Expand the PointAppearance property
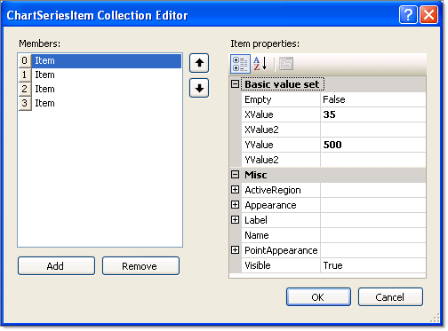448x331 pixels. click(235, 250)
